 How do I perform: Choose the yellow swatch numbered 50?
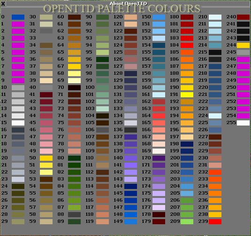click(x=46, y=158)
